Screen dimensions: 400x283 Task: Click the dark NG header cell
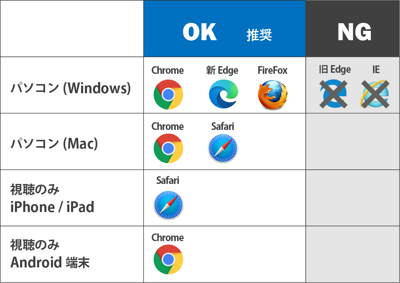353,28
